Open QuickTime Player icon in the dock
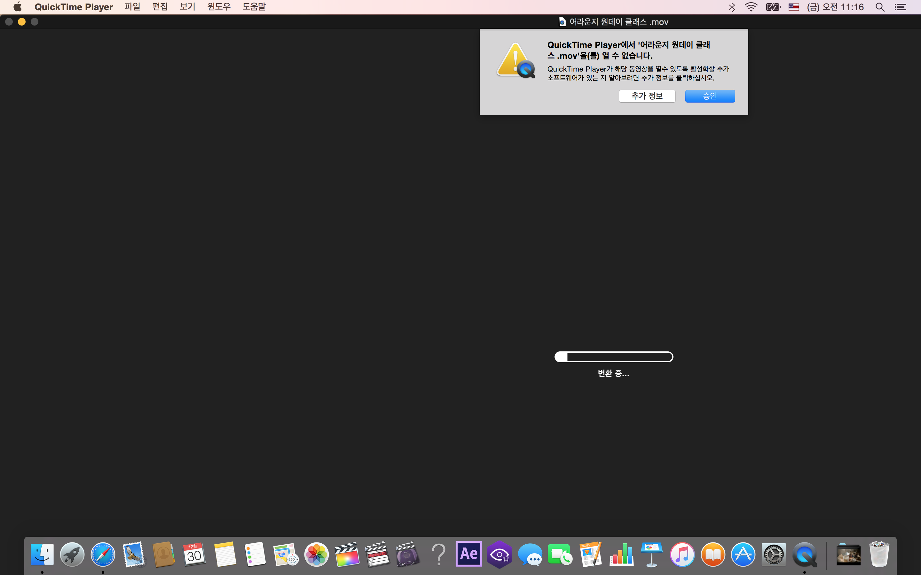 click(804, 554)
